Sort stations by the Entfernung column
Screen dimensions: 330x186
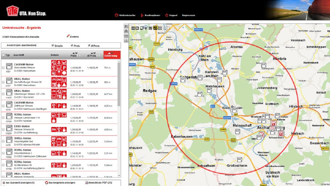(112, 55)
